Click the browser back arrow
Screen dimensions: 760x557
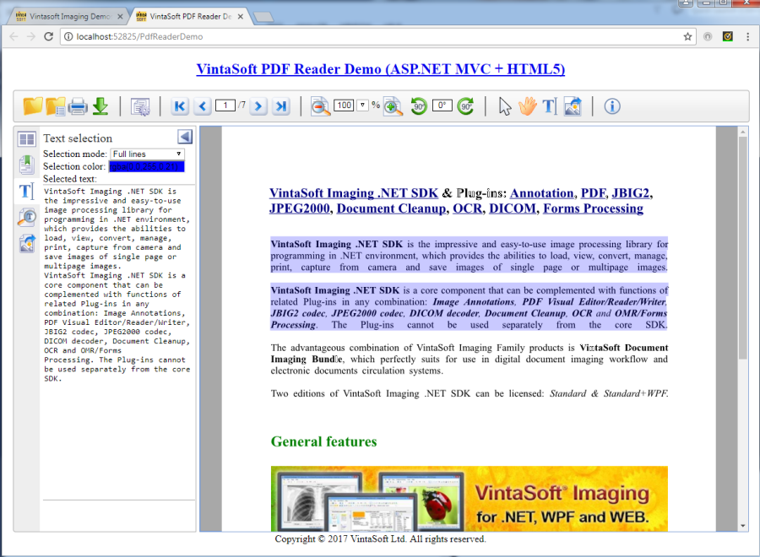click(14, 36)
